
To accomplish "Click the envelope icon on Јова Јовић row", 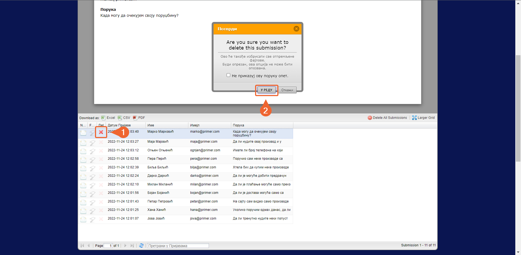I will pos(83,220).
